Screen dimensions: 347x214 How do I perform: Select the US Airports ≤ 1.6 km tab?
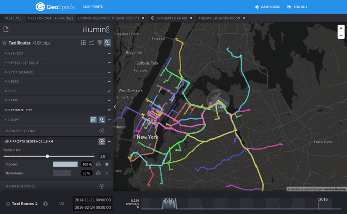click(x=169, y=18)
